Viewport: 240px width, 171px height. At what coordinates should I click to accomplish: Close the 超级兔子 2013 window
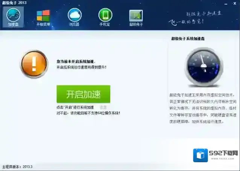(234, 3)
